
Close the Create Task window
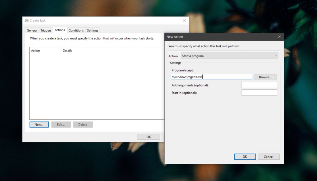coord(184,21)
